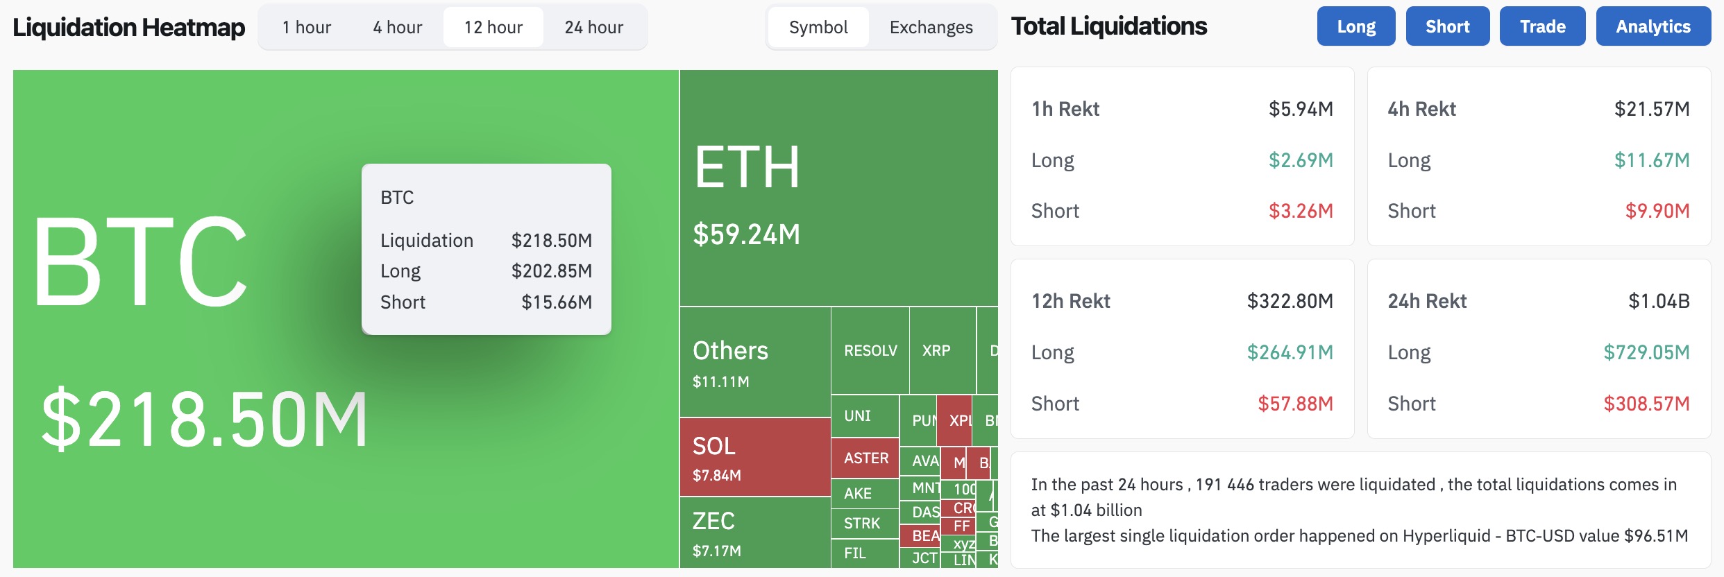This screenshot has width=1724, height=577.
Task: Group heatmap by Exchanges
Action: (x=931, y=27)
